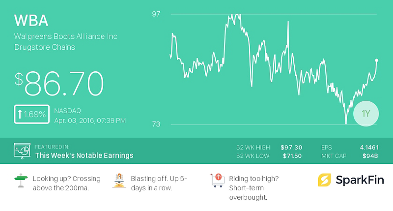
Task: Click the presentation chart earnings icon
Action: pyautogui.click(x=22, y=151)
